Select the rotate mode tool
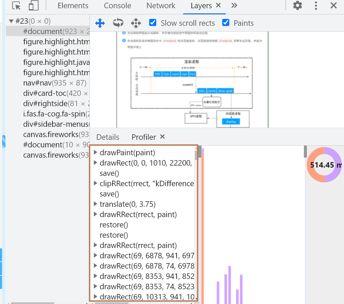The height and width of the screenshot is (304, 344). [x=118, y=23]
